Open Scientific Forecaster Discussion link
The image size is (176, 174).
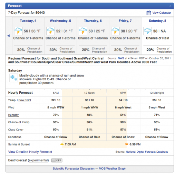click(x=74, y=169)
